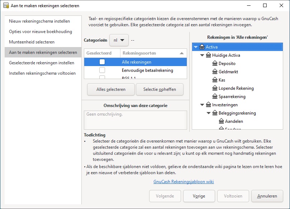This screenshot has height=209, width=290.
Task: Collapse the Beleggingsrekening expander arrow
Action: pyautogui.click(x=209, y=113)
